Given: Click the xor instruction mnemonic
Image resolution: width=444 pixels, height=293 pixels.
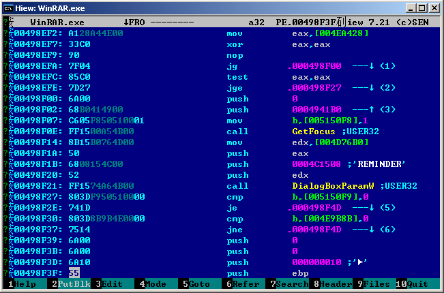Looking at the screenshot, I should tap(235, 44).
